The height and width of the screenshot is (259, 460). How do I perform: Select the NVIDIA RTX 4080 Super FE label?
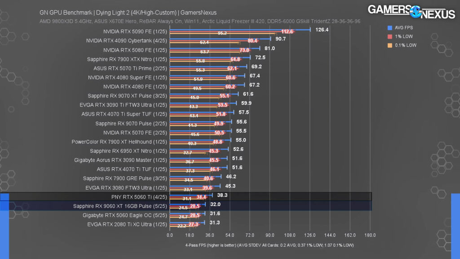tap(127, 77)
